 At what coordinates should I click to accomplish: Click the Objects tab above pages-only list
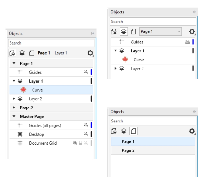point(117,112)
